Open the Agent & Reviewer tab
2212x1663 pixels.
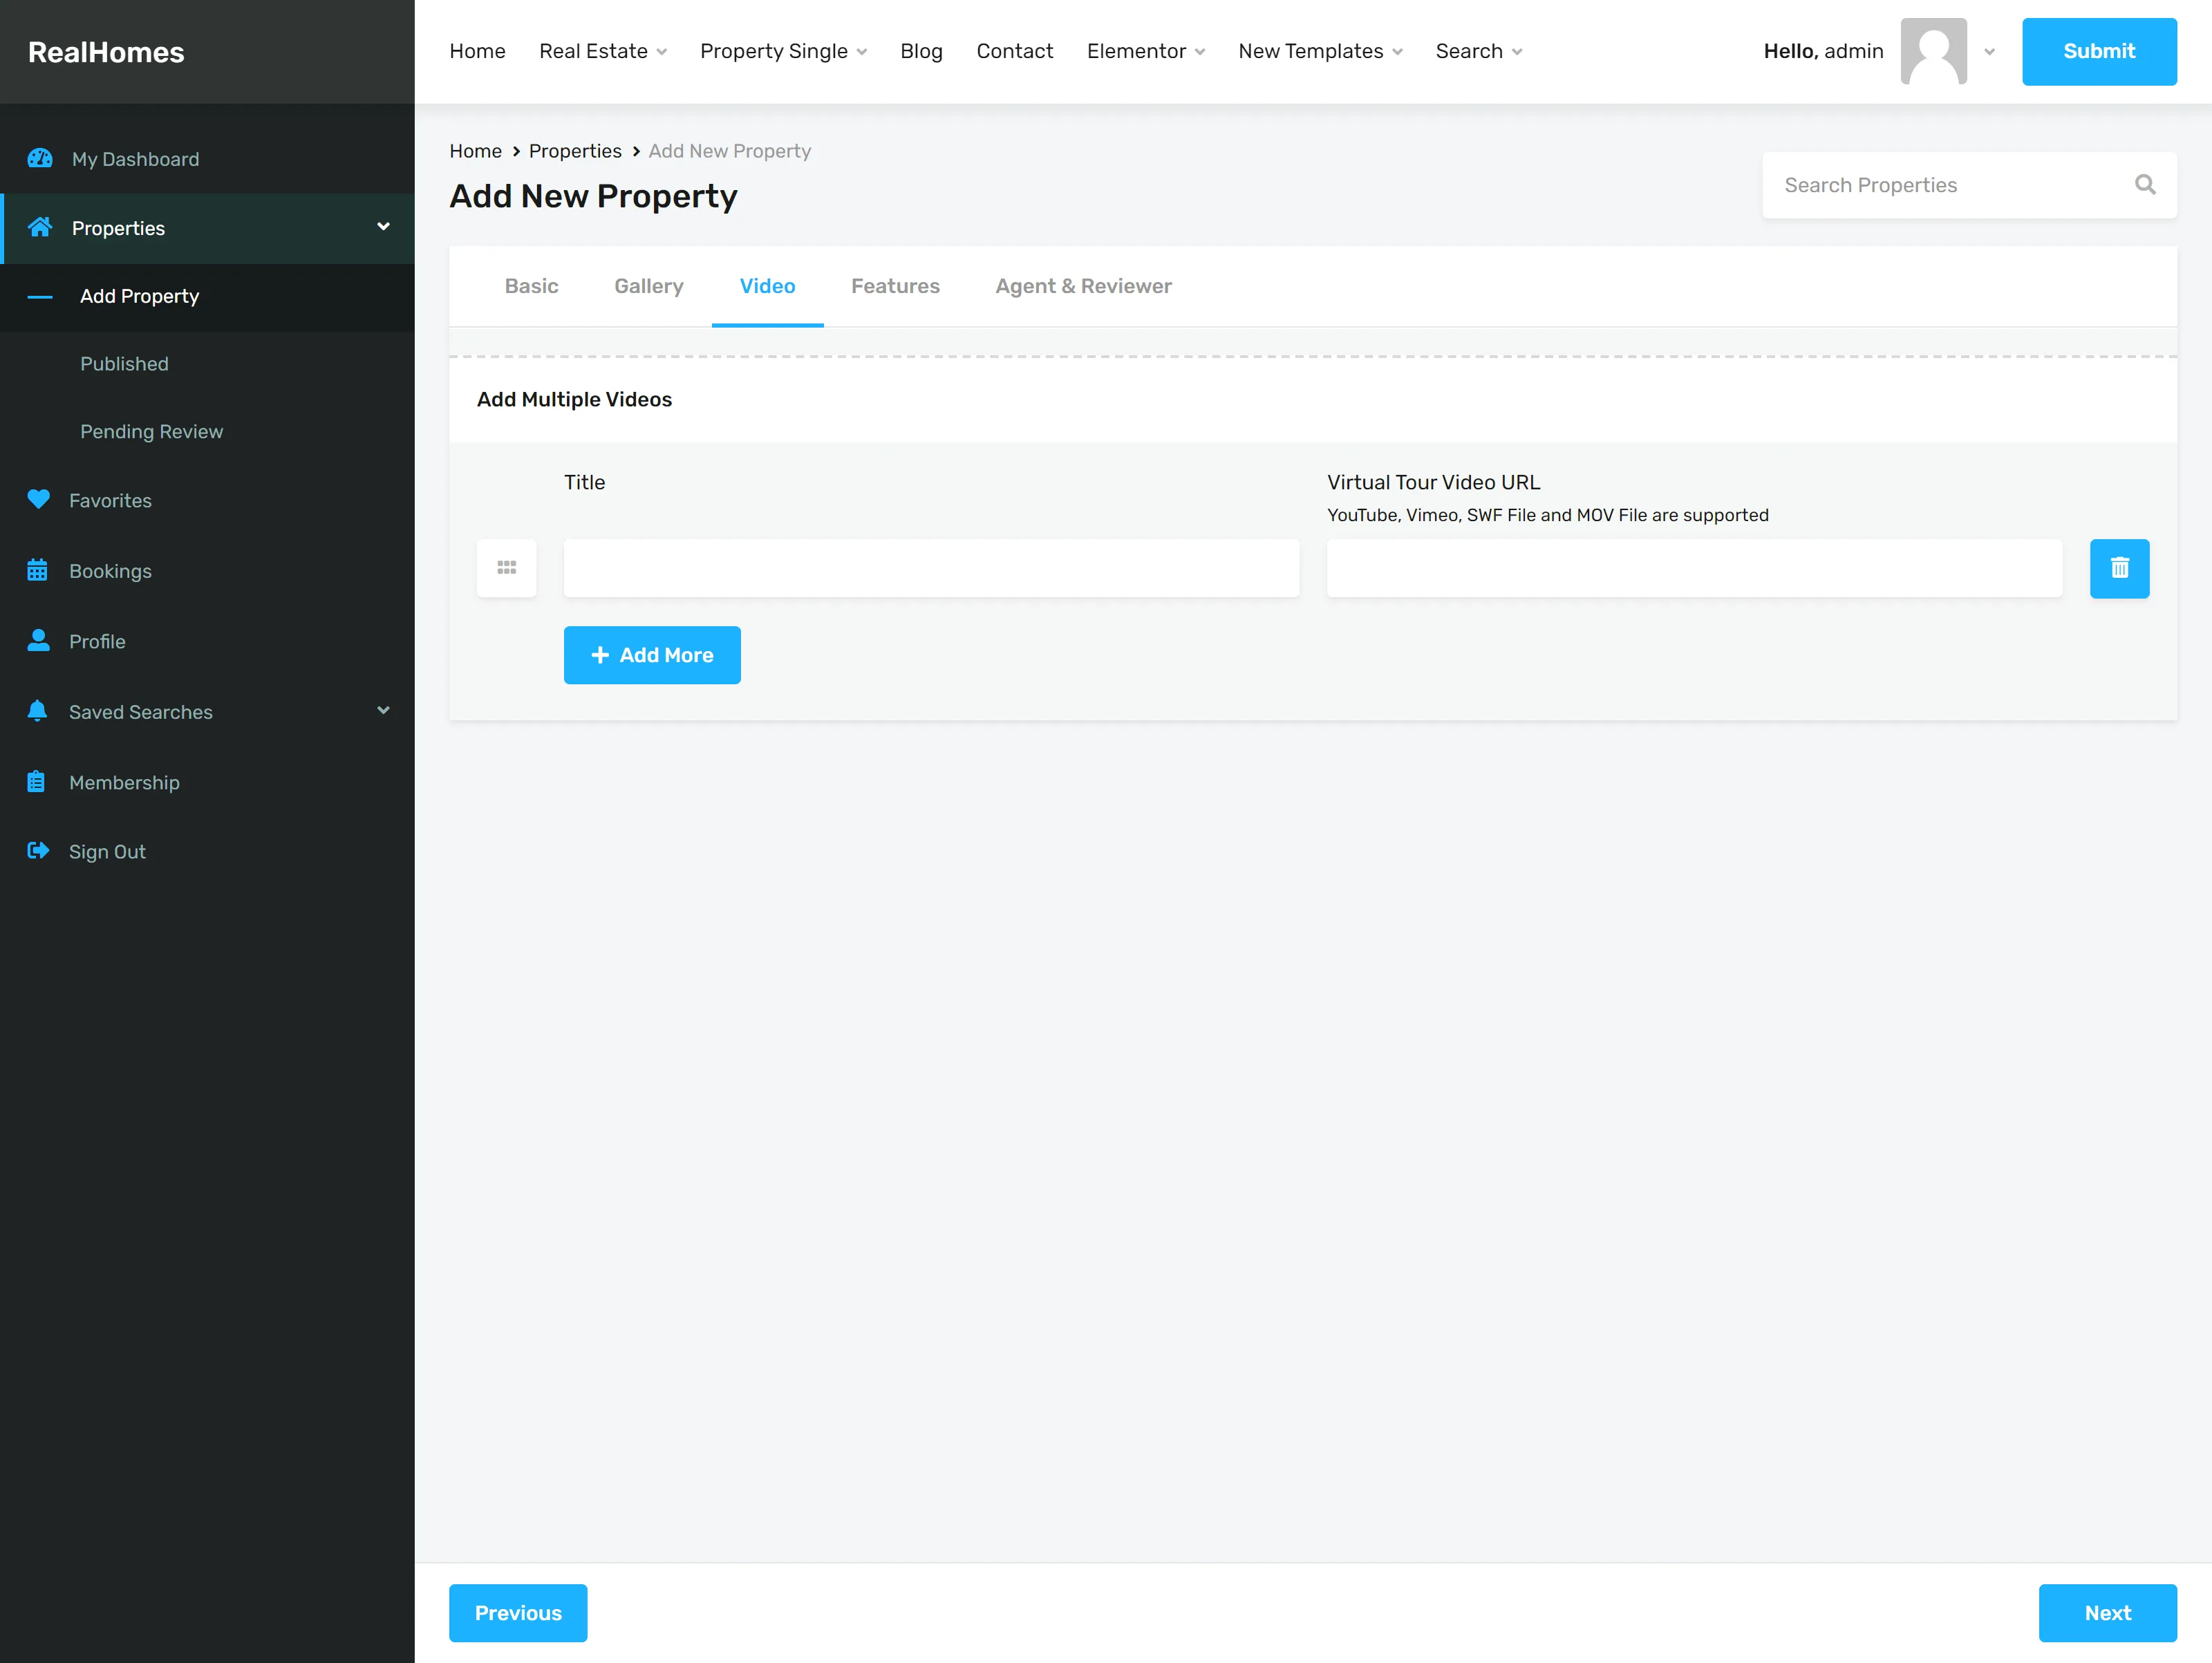coord(1083,286)
